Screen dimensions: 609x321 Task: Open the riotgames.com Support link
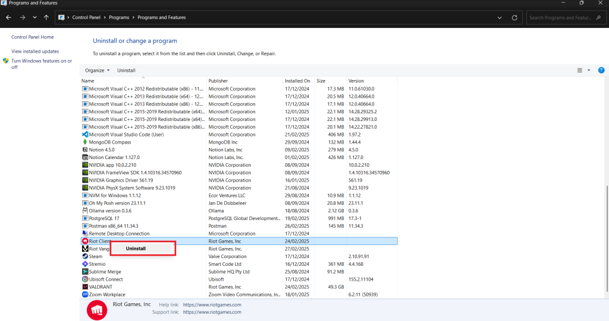(x=212, y=312)
